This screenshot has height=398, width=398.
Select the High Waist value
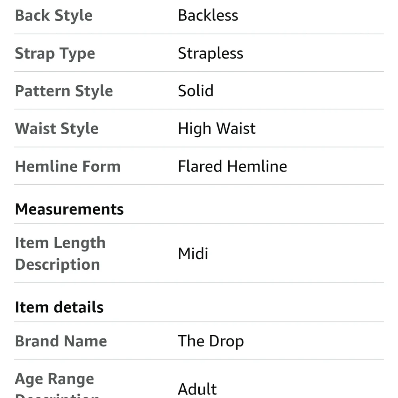pos(217,129)
